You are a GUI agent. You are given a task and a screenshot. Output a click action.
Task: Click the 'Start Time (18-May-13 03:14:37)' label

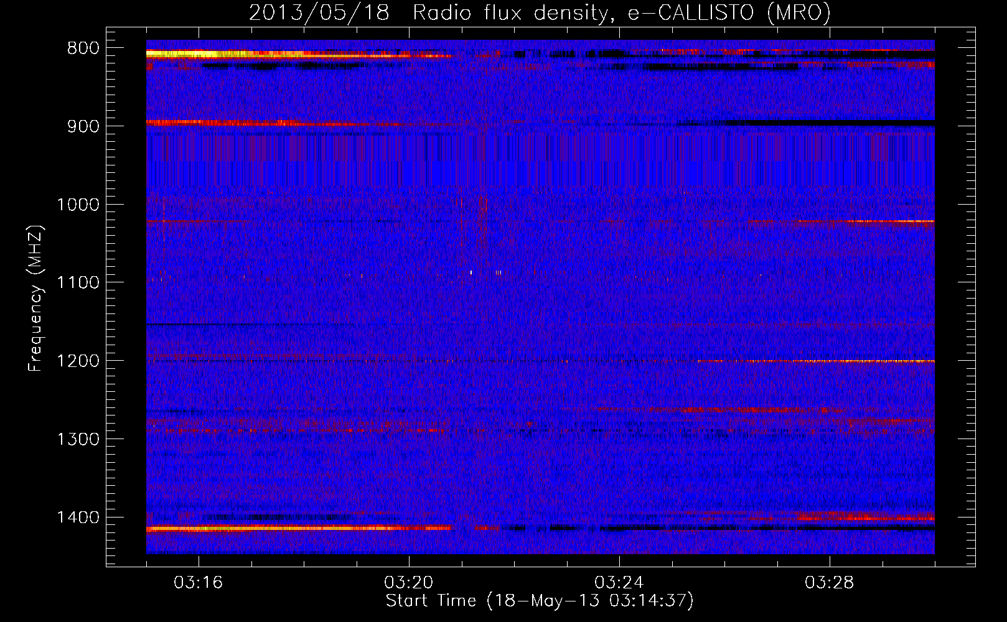540,600
